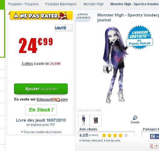Select the first doll thumbnail
The width and height of the screenshot is (159, 151).
(x=84, y=121)
